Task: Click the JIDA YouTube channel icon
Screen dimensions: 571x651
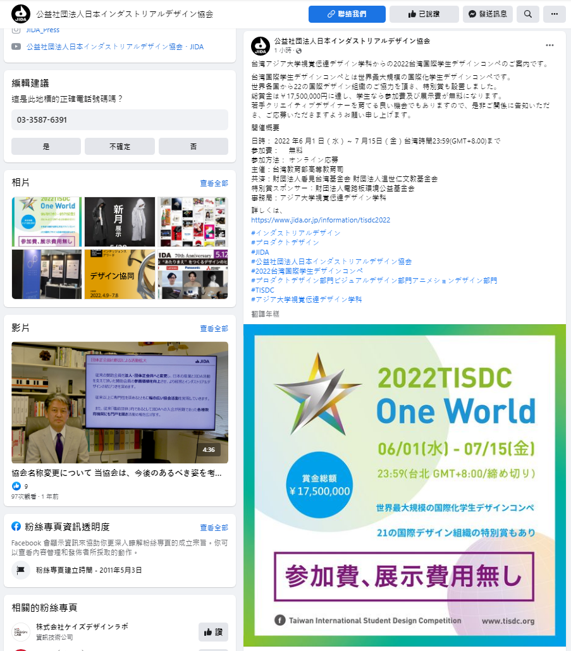Action: point(15,46)
